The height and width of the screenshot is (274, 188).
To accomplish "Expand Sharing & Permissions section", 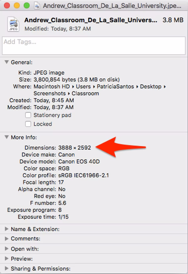I will click(x=7, y=269).
